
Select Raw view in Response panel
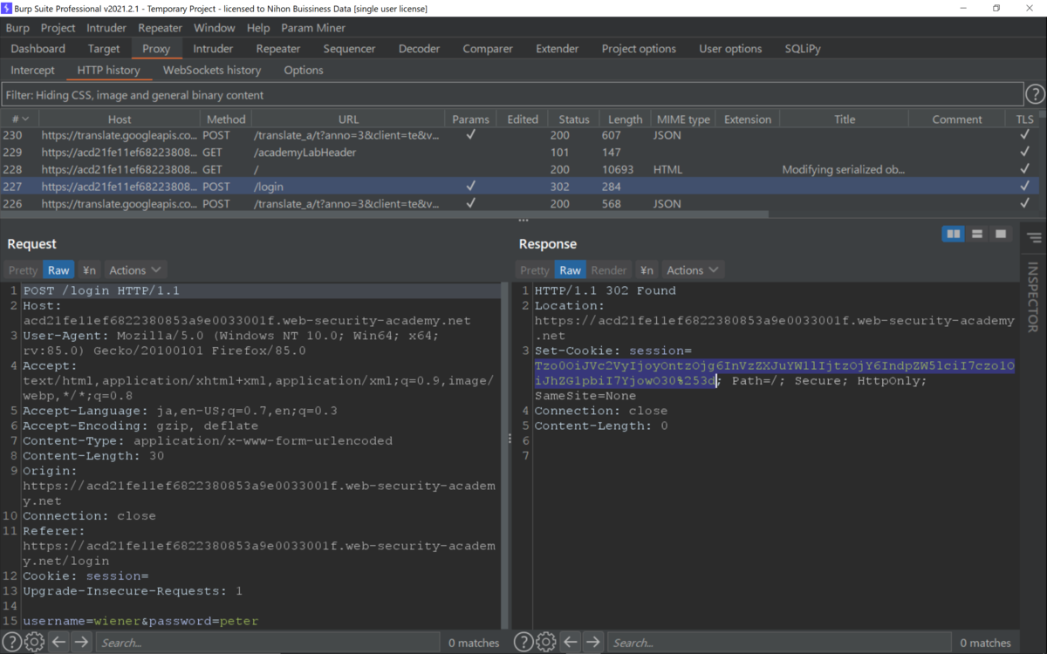click(571, 270)
